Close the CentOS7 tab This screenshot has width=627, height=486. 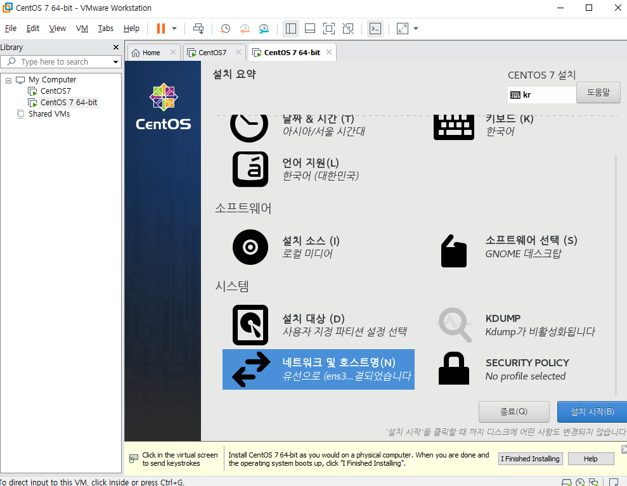[238, 53]
